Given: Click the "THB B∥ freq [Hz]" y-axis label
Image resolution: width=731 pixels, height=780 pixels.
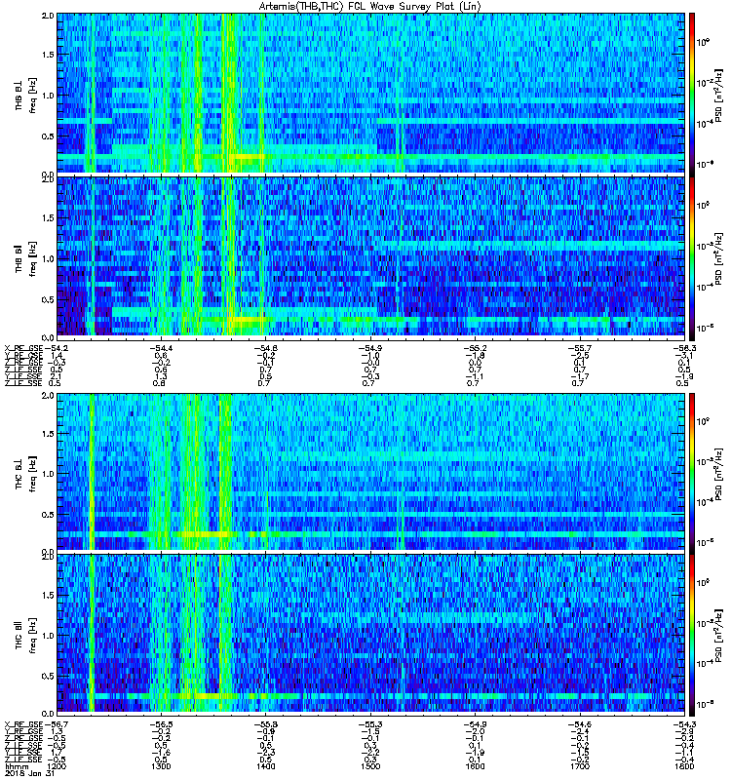Looking at the screenshot, I should pos(25,258).
